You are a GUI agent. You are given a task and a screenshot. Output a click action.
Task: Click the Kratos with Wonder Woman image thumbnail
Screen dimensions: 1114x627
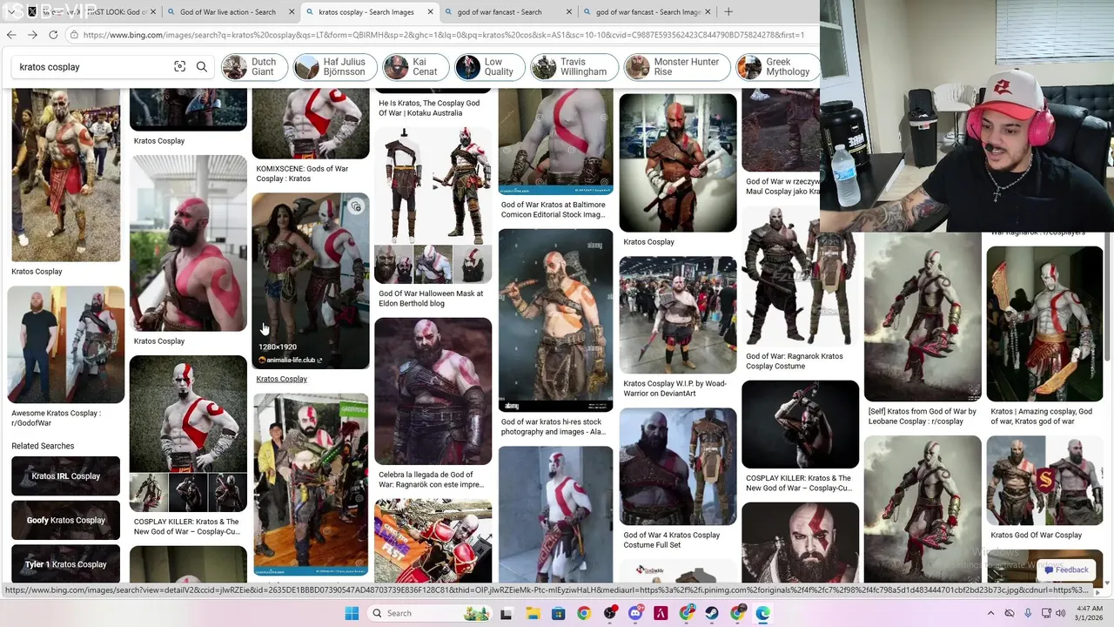click(x=311, y=280)
